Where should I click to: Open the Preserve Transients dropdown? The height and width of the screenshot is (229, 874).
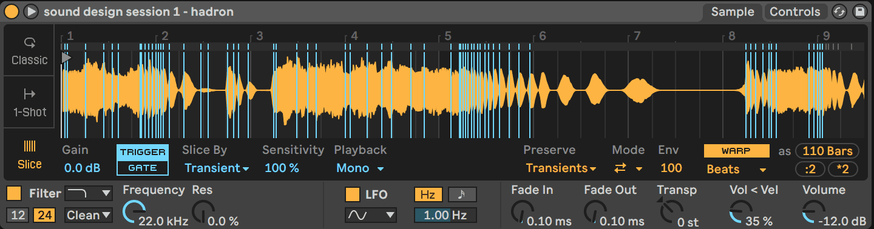(561, 168)
